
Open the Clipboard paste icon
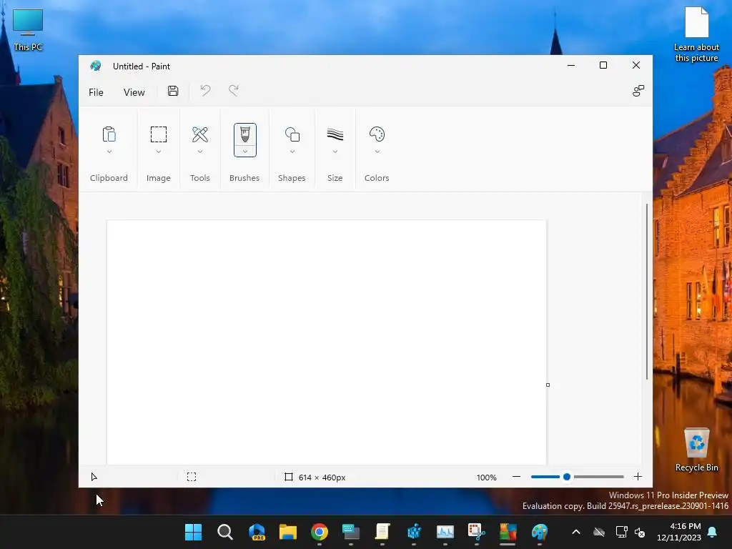pos(109,134)
